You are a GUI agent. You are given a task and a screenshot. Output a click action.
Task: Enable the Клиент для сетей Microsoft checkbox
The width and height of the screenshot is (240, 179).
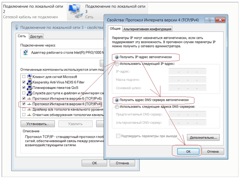pos(24,77)
